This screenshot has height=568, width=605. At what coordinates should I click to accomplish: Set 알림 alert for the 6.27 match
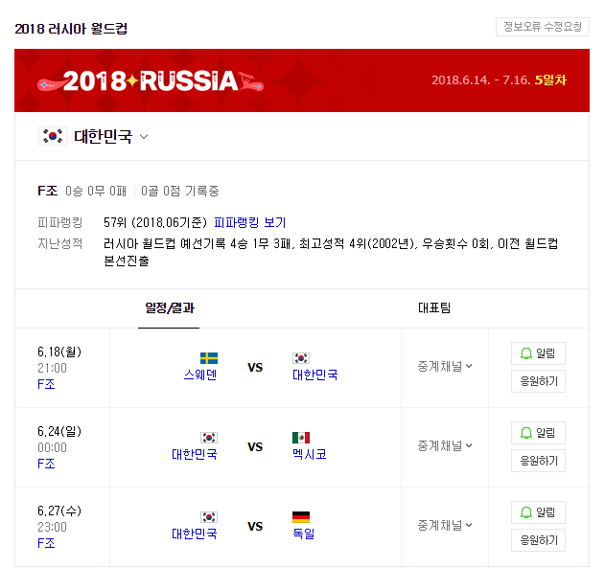[x=538, y=512]
